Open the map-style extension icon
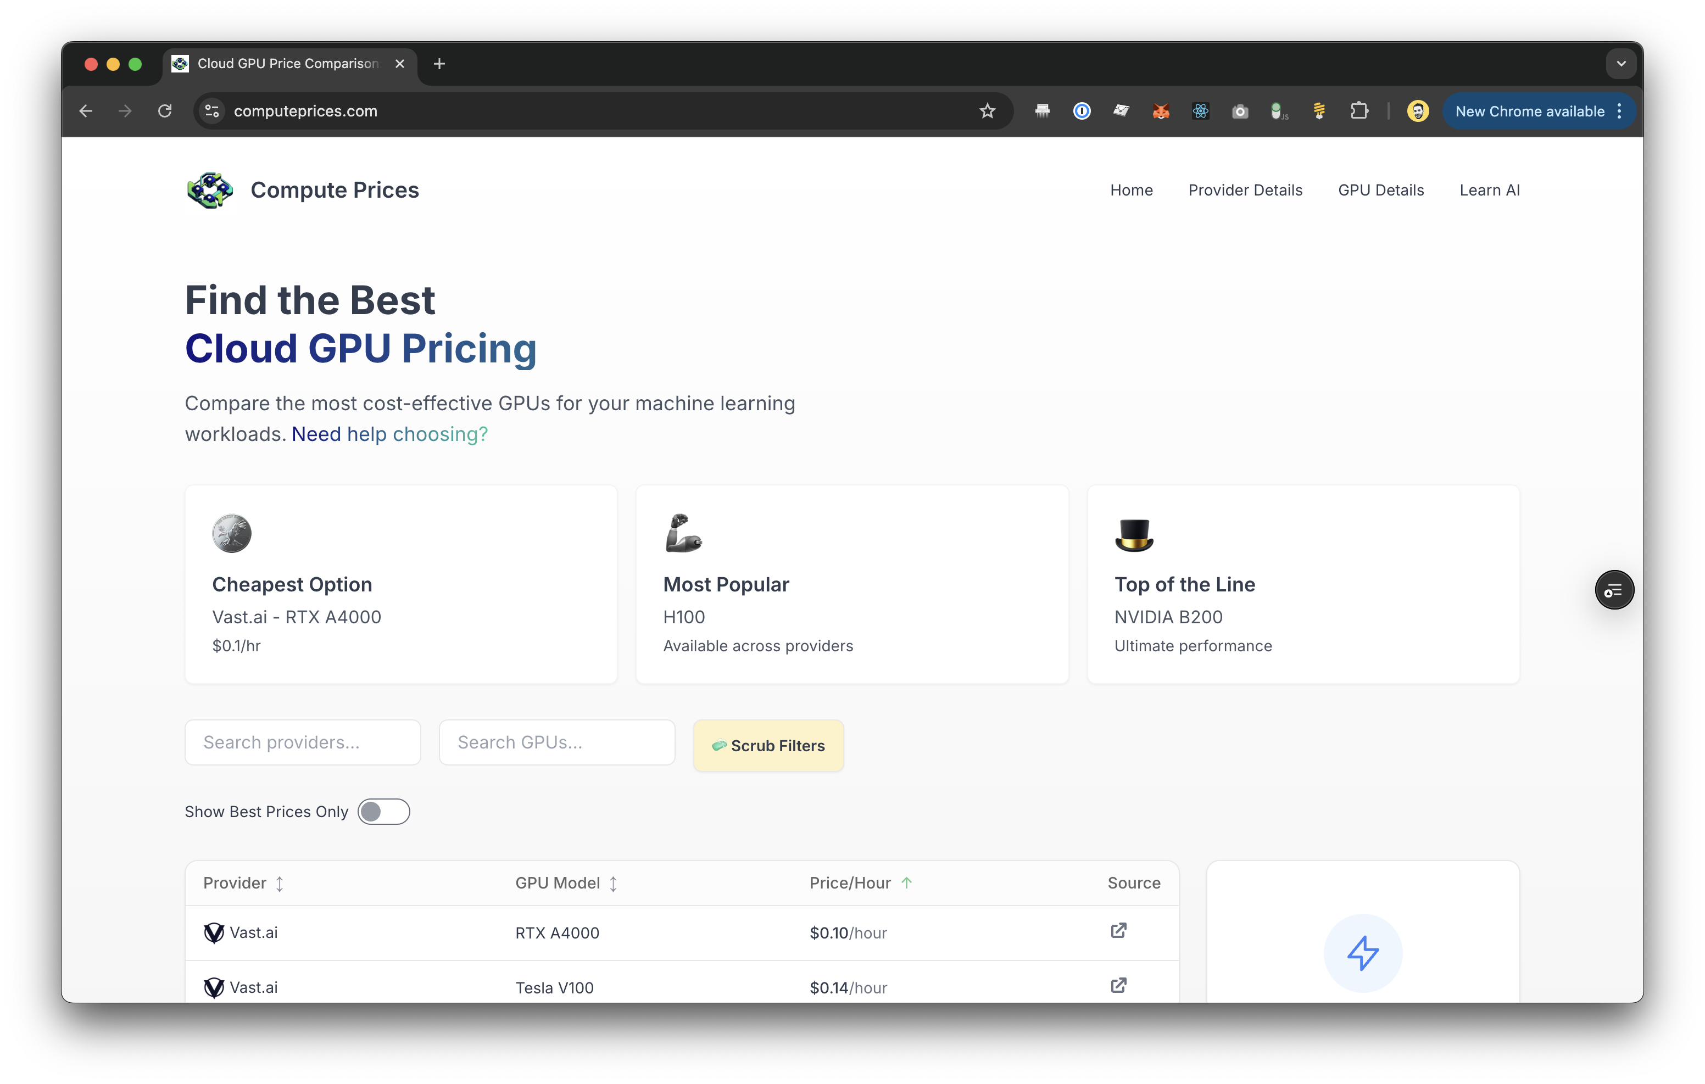This screenshot has height=1084, width=1705. (x=1122, y=110)
